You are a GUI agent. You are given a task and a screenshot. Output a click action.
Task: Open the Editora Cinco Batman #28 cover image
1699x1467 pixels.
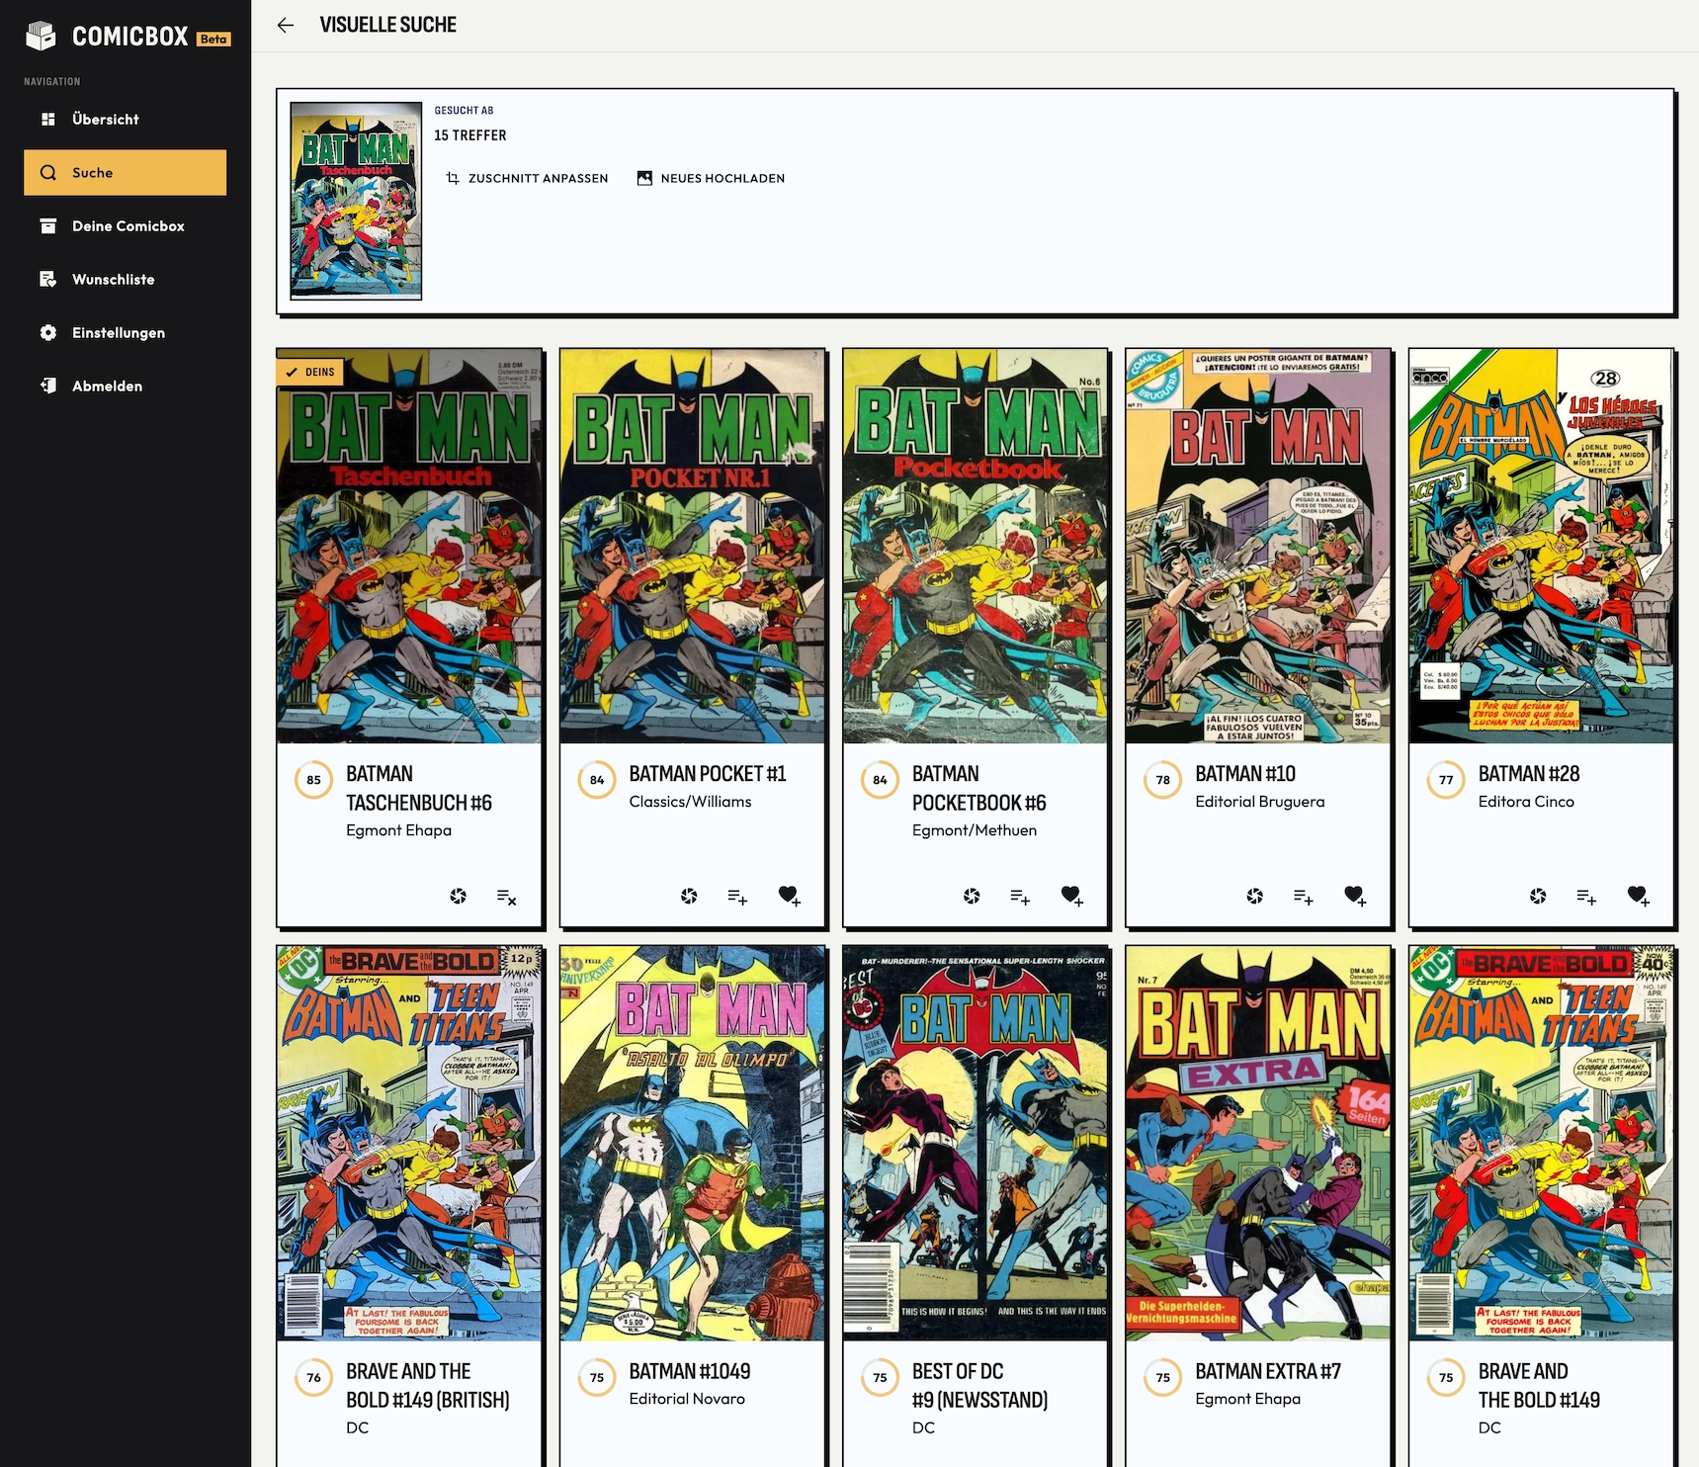(x=1542, y=546)
